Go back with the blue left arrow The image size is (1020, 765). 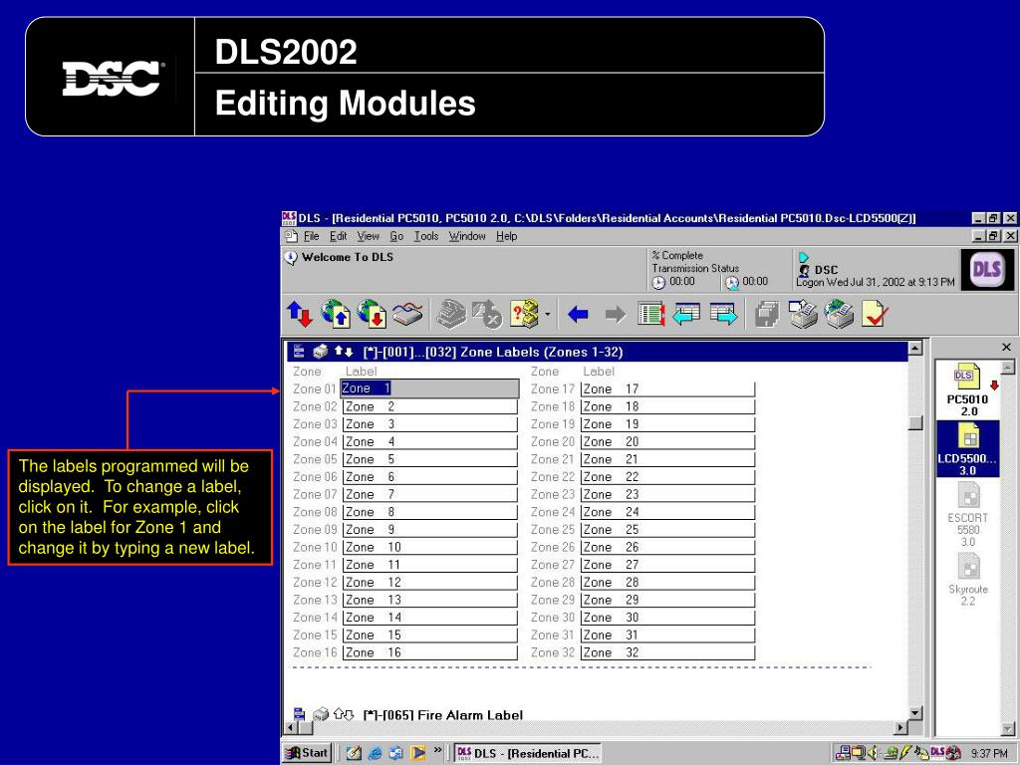(578, 315)
